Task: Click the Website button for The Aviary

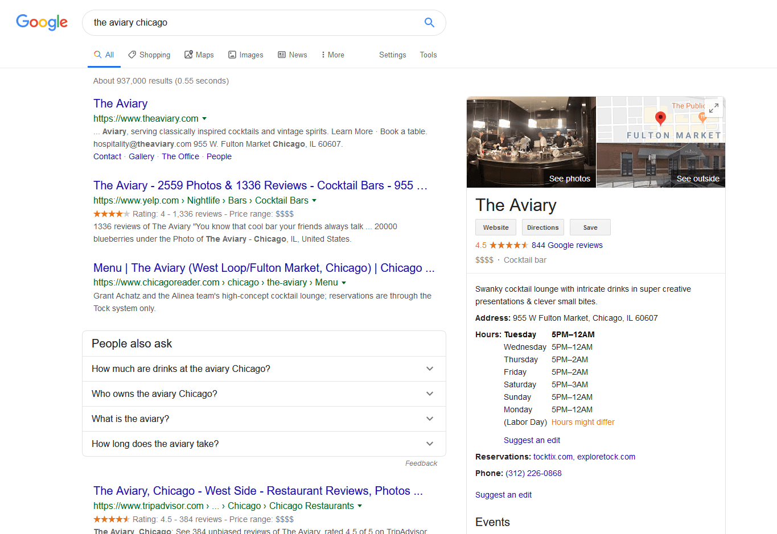Action: [496, 227]
